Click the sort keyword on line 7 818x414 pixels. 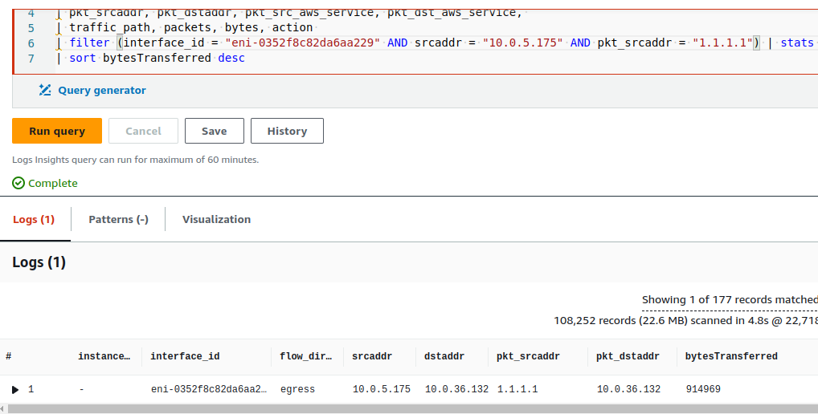click(83, 58)
